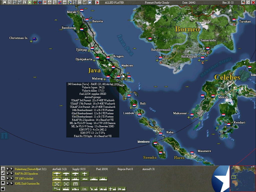Select the Batavia base flag
The image size is (256, 192).
pos(87,20)
